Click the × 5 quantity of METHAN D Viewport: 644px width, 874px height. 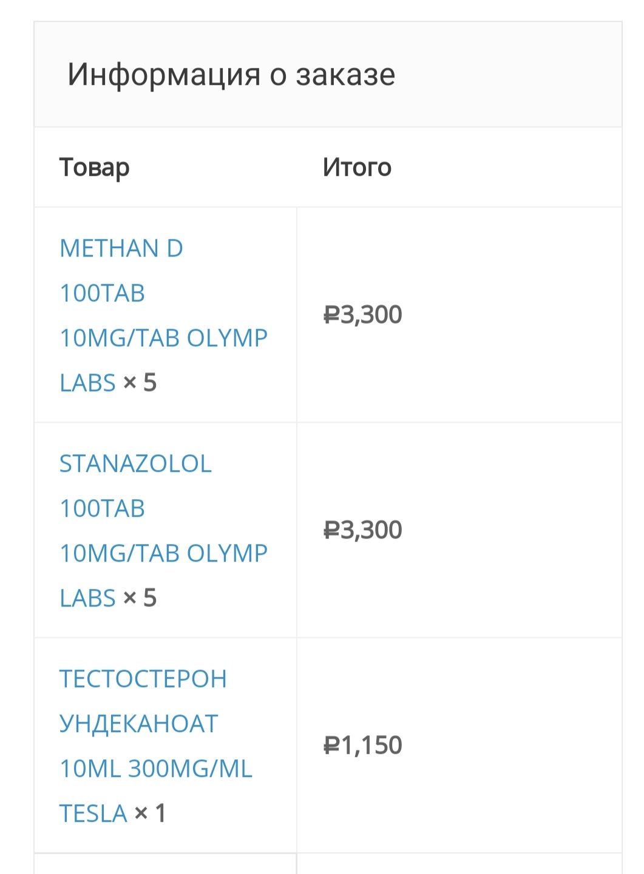pos(140,383)
